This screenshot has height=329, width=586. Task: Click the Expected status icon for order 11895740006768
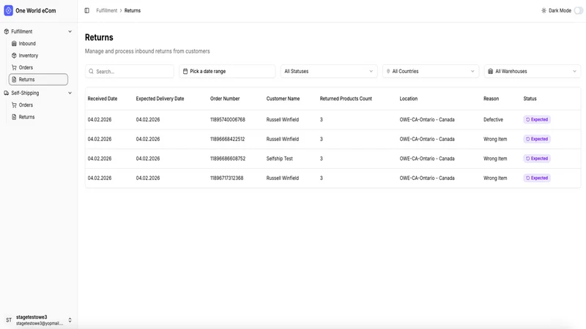527,120
